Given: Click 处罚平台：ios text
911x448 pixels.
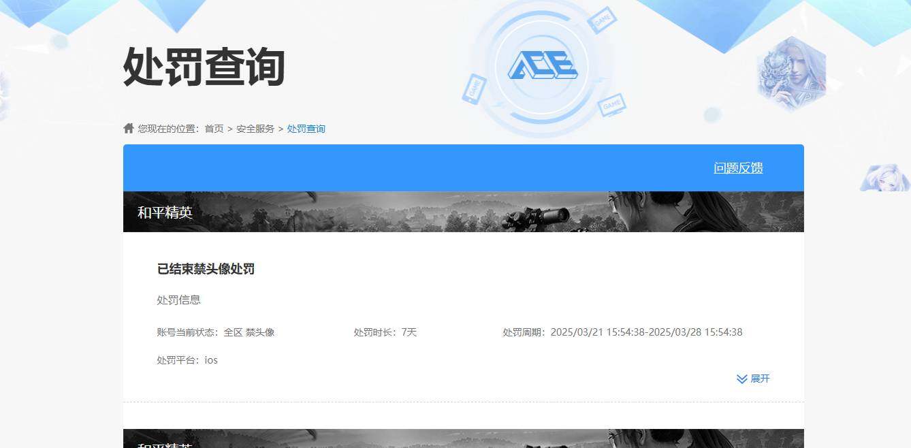Looking at the screenshot, I should click(x=187, y=360).
